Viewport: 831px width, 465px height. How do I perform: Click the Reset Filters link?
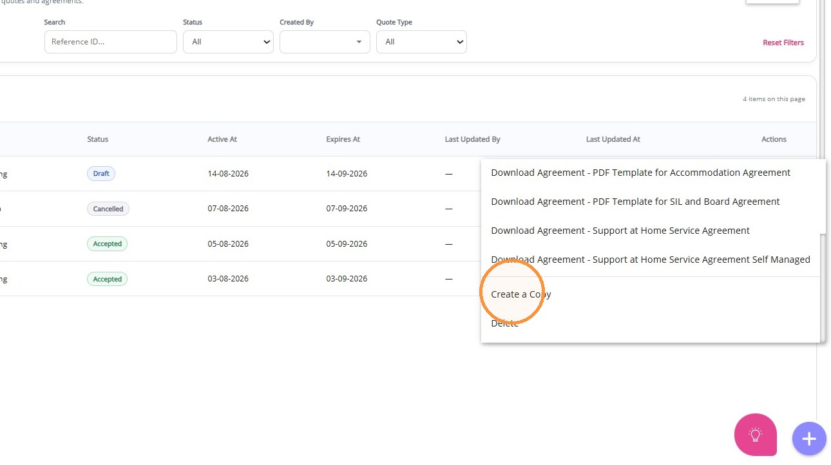pos(783,43)
